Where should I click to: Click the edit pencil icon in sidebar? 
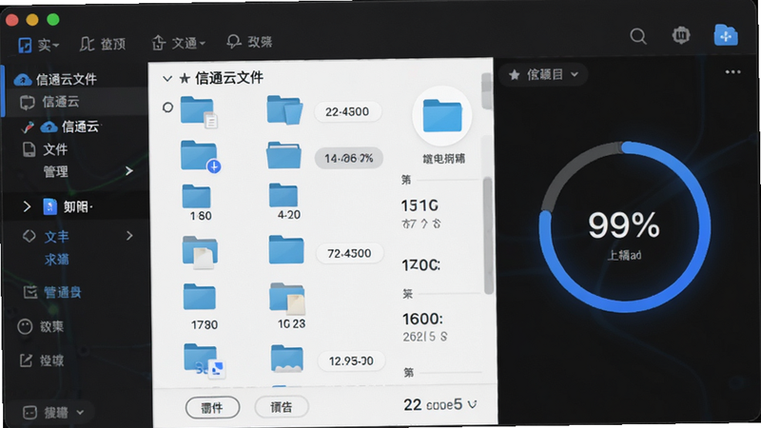coord(26,360)
